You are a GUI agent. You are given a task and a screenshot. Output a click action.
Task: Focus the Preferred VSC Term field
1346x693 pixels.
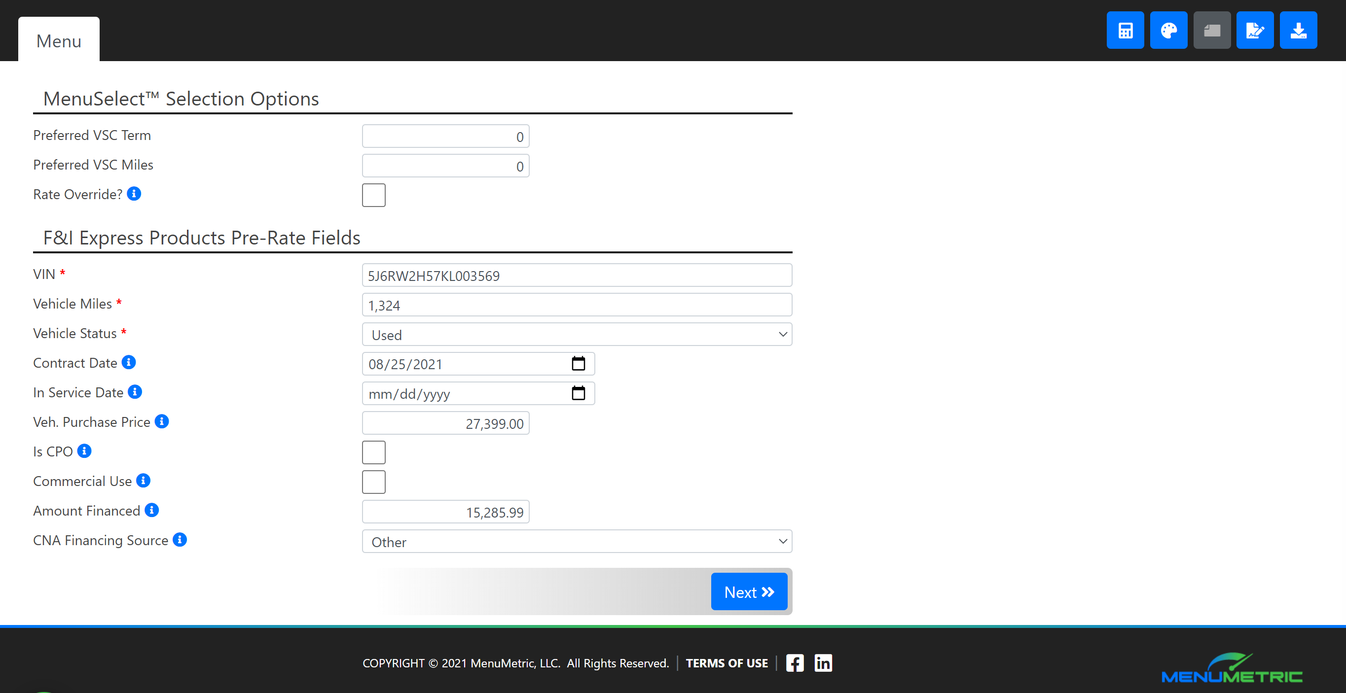pyautogui.click(x=445, y=137)
